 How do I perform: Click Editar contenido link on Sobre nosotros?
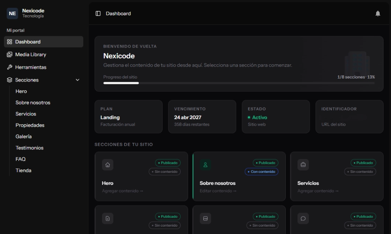point(218,191)
